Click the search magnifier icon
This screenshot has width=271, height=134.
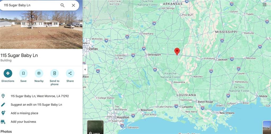click(63, 5)
